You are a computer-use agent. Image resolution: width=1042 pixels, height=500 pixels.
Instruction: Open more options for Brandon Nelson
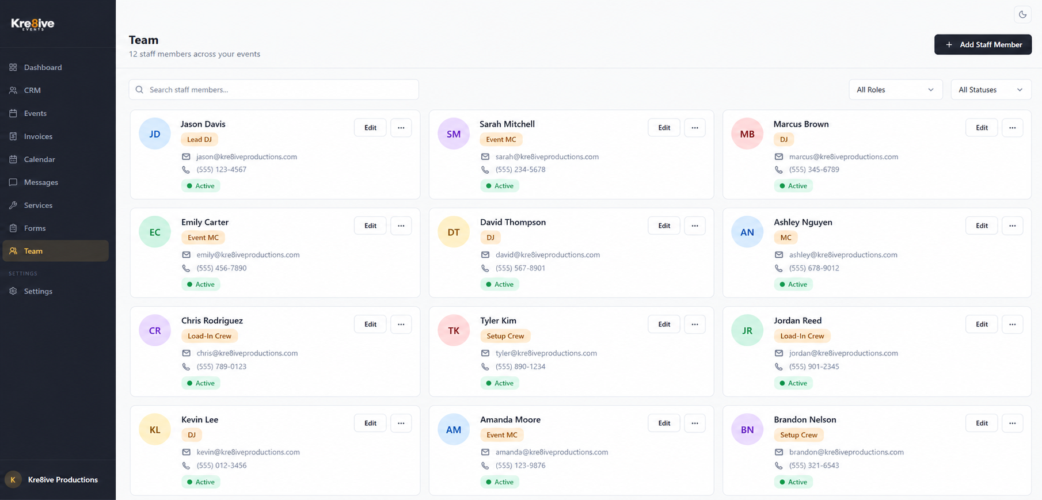click(1012, 423)
